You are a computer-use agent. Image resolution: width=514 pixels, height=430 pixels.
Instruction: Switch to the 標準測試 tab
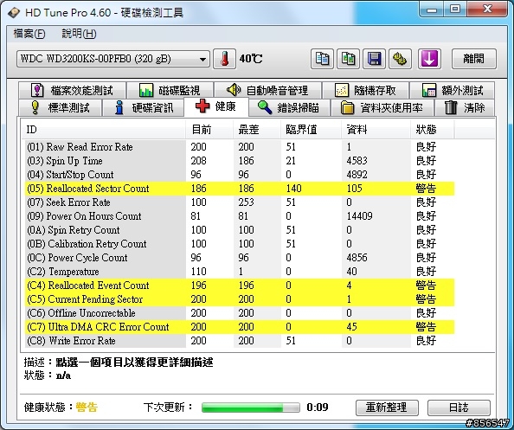(x=60, y=107)
